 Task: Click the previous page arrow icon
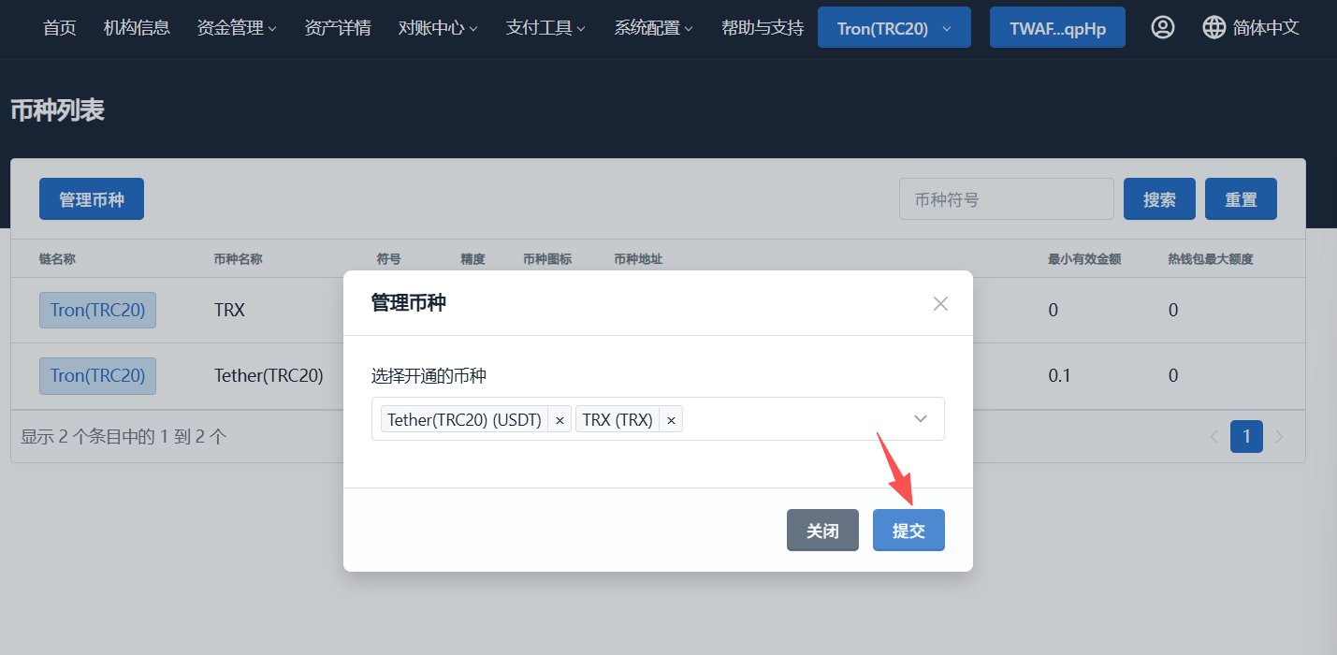click(1214, 436)
